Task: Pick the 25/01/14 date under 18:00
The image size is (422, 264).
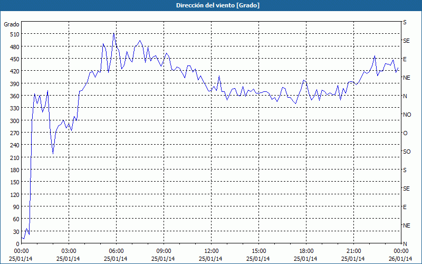Action: 305,259
